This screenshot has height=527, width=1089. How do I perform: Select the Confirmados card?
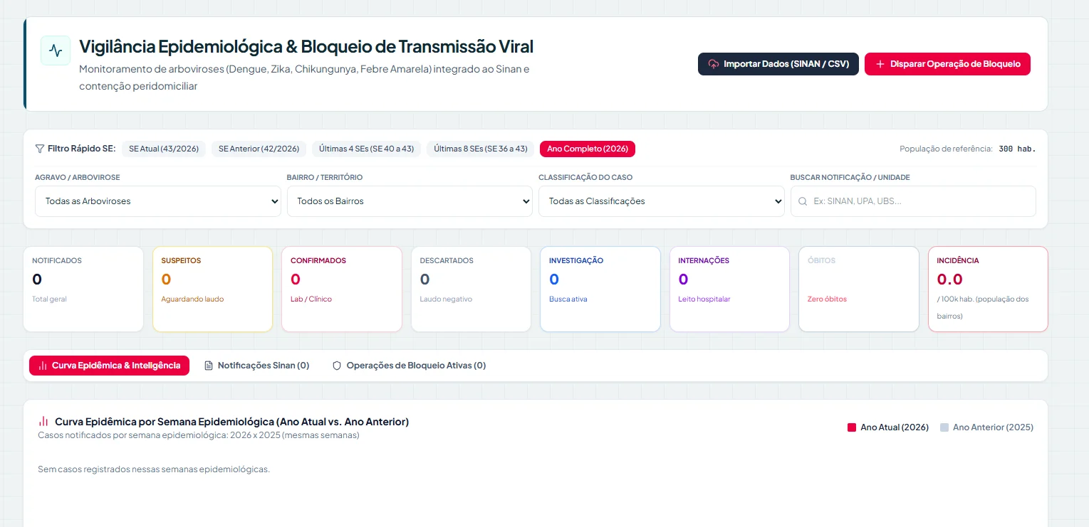click(342, 289)
